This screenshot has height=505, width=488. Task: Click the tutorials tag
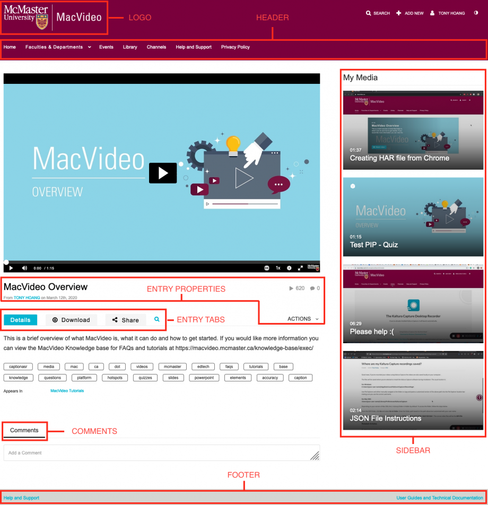256,367
